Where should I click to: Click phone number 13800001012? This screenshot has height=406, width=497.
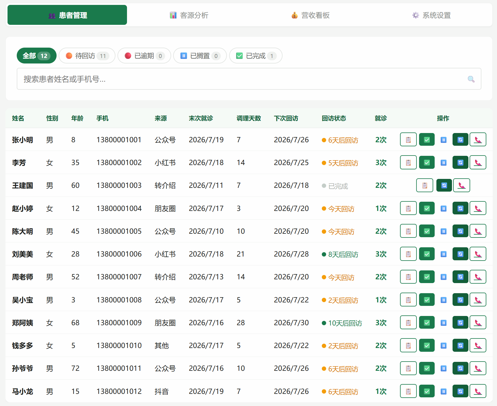point(119,392)
